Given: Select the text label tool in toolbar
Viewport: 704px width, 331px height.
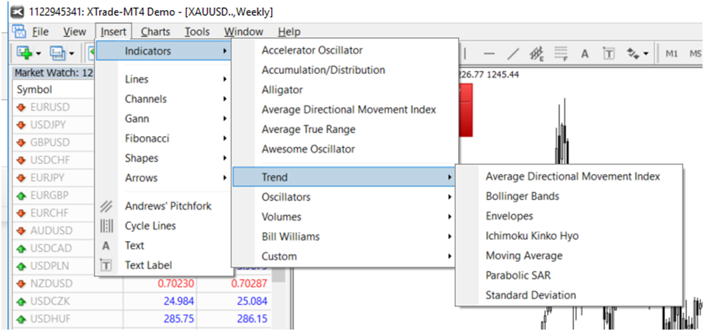Looking at the screenshot, I should [x=608, y=53].
